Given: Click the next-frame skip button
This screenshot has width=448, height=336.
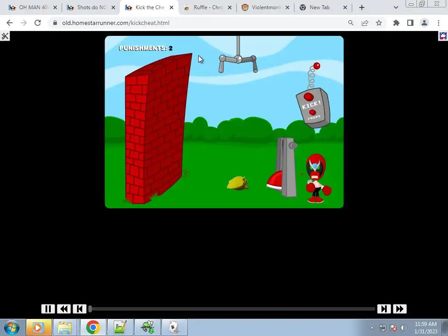Looking at the screenshot, I should coord(384,309).
